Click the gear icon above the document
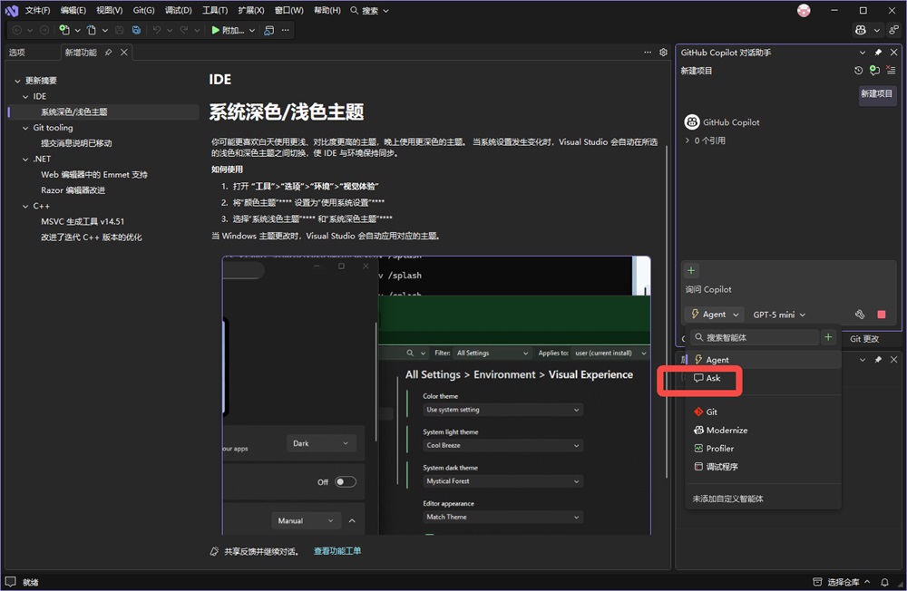The width and height of the screenshot is (907, 591). tap(664, 53)
